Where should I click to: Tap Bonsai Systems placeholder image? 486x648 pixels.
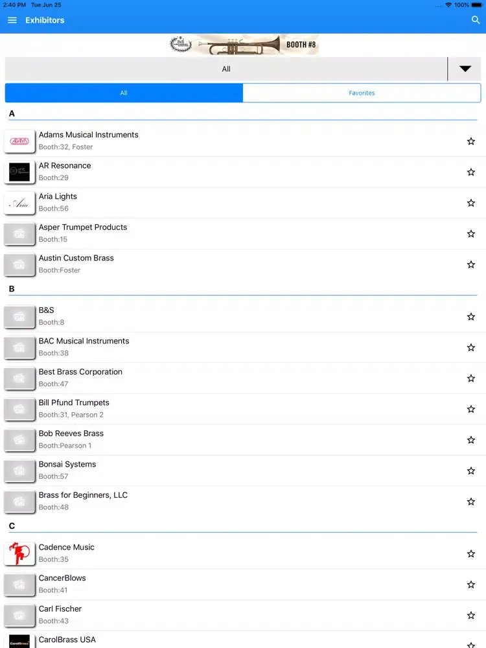tap(19, 470)
